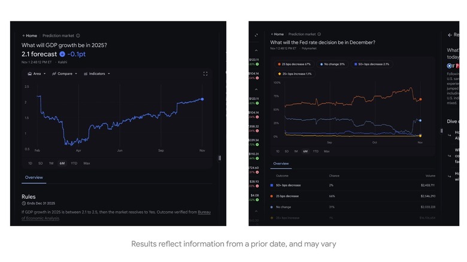Toggle the No change 31% legend chip
Screen dimensions: 467x262
point(333,64)
